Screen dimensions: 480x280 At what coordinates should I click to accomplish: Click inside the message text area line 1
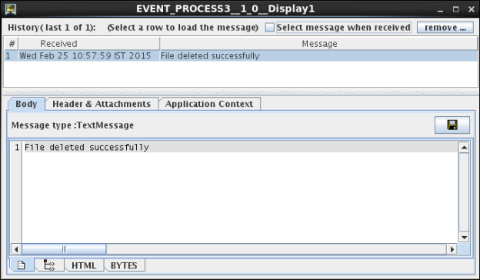[x=241, y=147]
